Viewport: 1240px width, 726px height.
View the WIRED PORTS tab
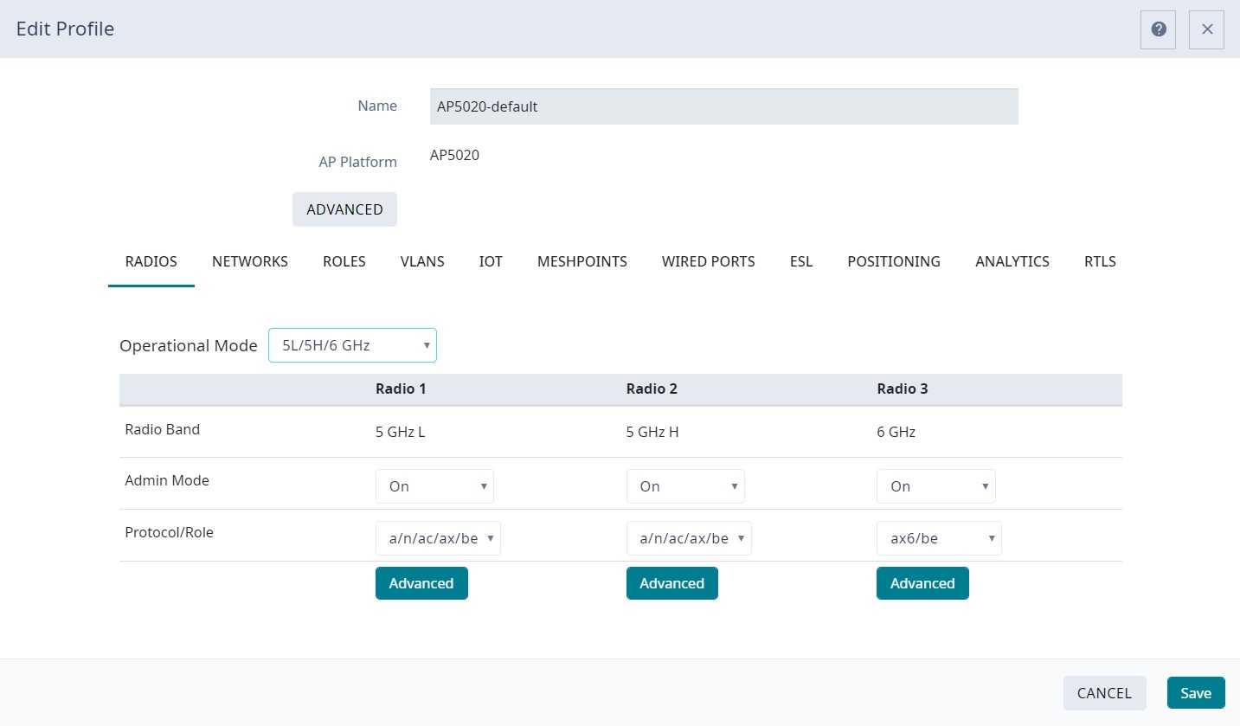pyautogui.click(x=708, y=261)
